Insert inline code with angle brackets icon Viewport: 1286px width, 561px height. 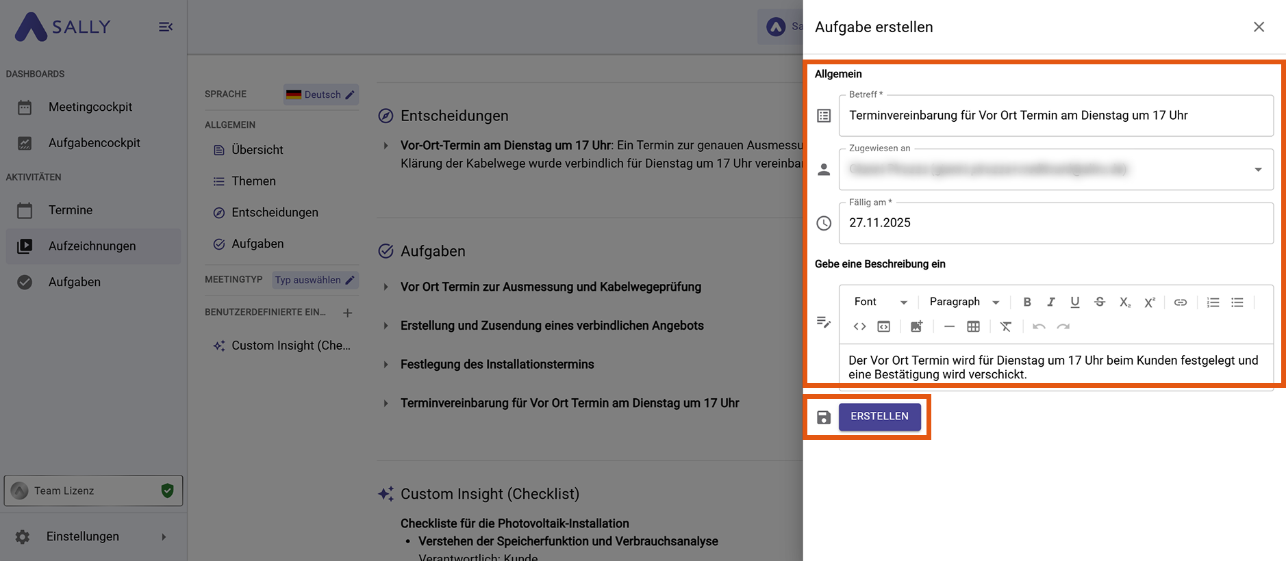pos(859,327)
